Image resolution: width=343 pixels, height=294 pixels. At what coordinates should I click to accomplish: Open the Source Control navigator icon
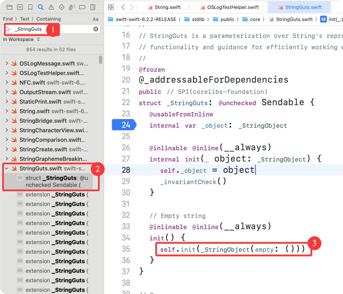click(x=20, y=7)
